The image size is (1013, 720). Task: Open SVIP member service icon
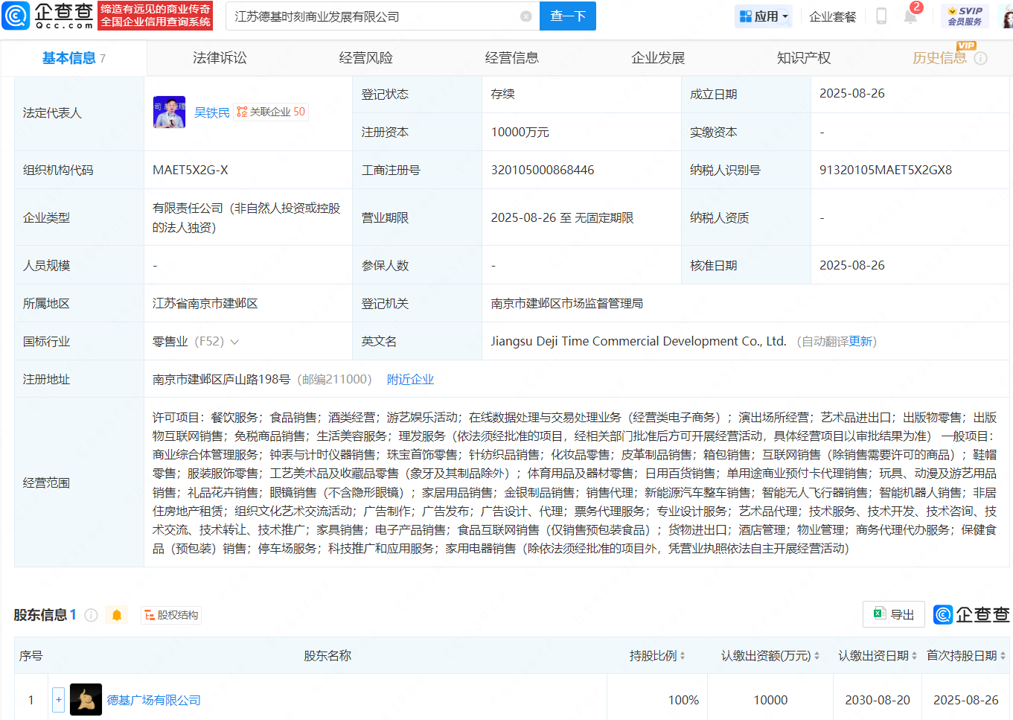(965, 16)
